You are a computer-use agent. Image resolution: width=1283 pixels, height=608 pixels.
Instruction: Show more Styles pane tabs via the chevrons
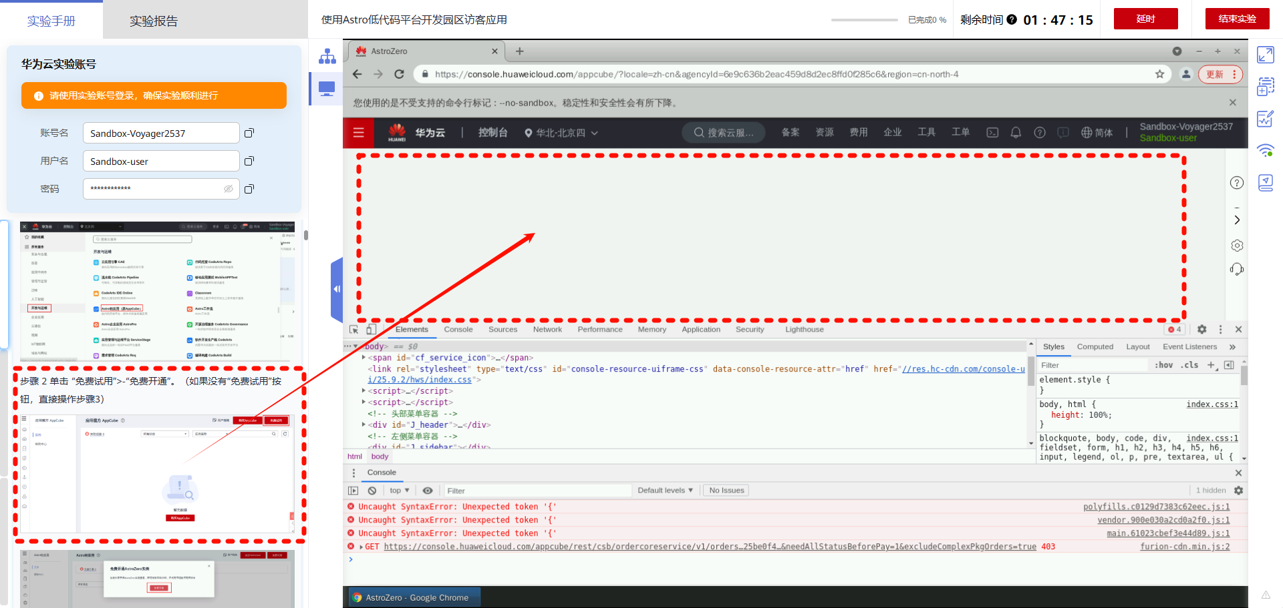pos(1232,347)
